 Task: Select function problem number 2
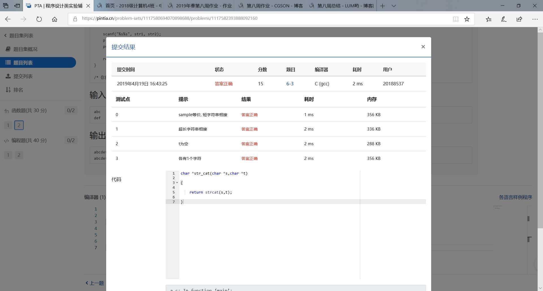tap(19, 125)
